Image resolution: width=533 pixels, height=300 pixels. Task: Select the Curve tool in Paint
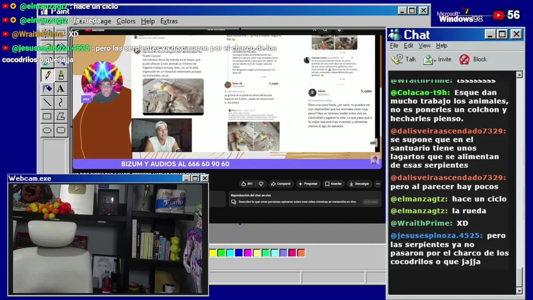[61, 102]
